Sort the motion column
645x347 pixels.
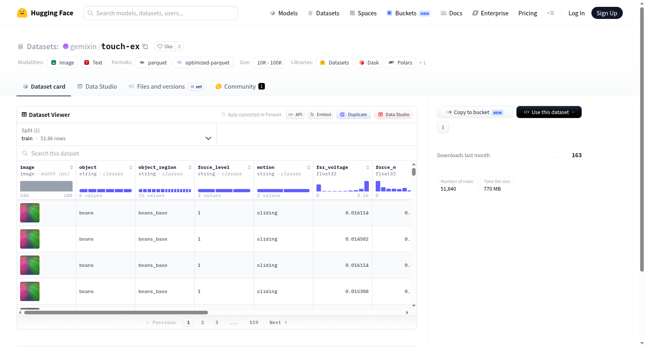coord(308,167)
